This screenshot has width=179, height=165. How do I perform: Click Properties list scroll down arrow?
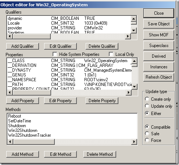pyautogui.click(x=135, y=87)
